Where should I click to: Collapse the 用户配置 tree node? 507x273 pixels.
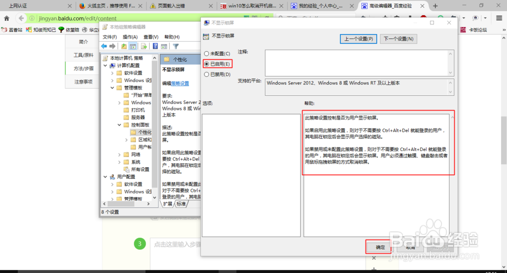point(105,177)
